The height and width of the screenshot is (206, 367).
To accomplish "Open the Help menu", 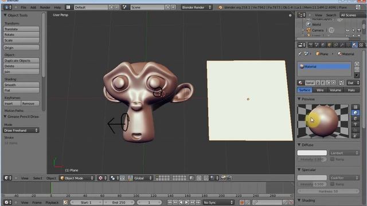I will click(x=57, y=7).
